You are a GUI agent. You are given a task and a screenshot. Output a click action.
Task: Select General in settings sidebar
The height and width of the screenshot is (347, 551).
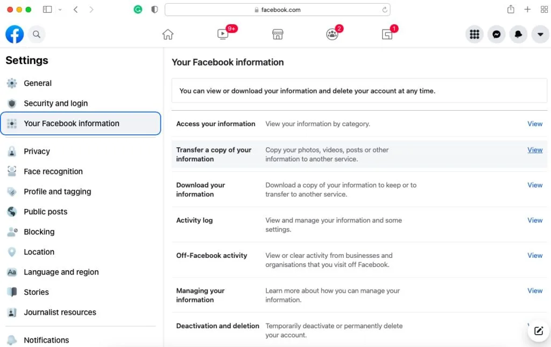tap(38, 83)
